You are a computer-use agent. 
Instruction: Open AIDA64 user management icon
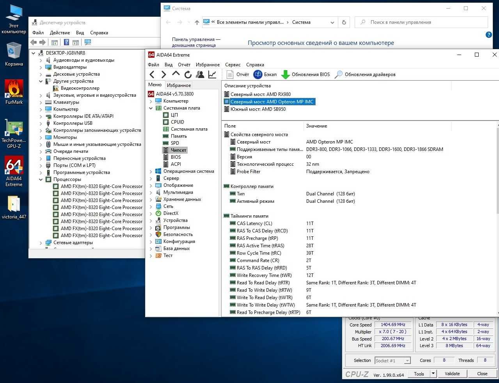click(200, 74)
